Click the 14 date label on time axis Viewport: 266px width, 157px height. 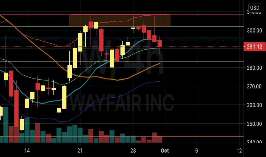27,150
